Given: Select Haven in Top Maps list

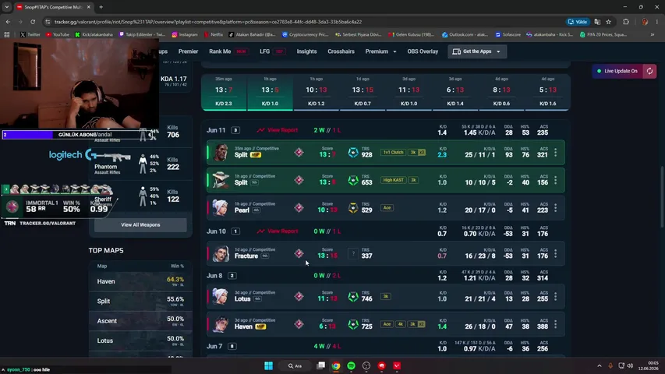Looking at the screenshot, I should (x=140, y=281).
